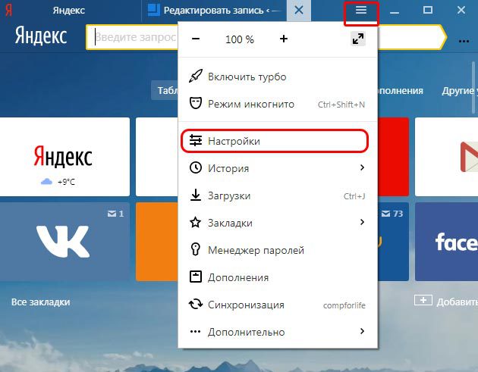Decrease zoom with the minus button
The image size is (478, 372).
(196, 39)
